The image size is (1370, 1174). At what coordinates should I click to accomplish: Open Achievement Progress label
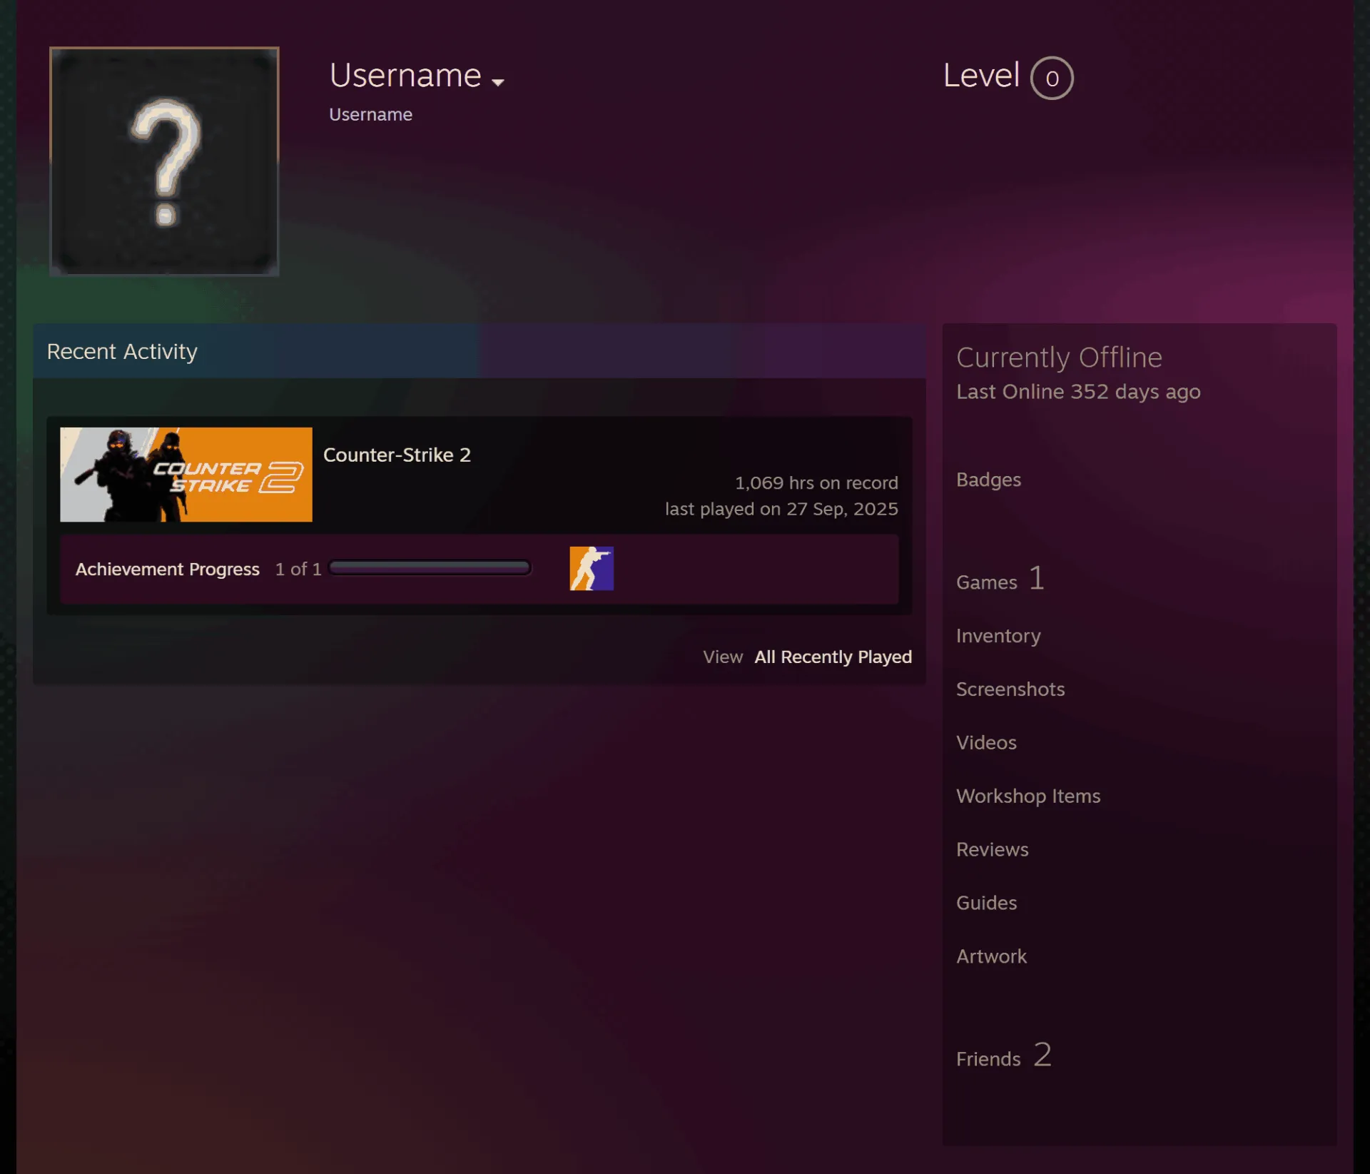168,569
